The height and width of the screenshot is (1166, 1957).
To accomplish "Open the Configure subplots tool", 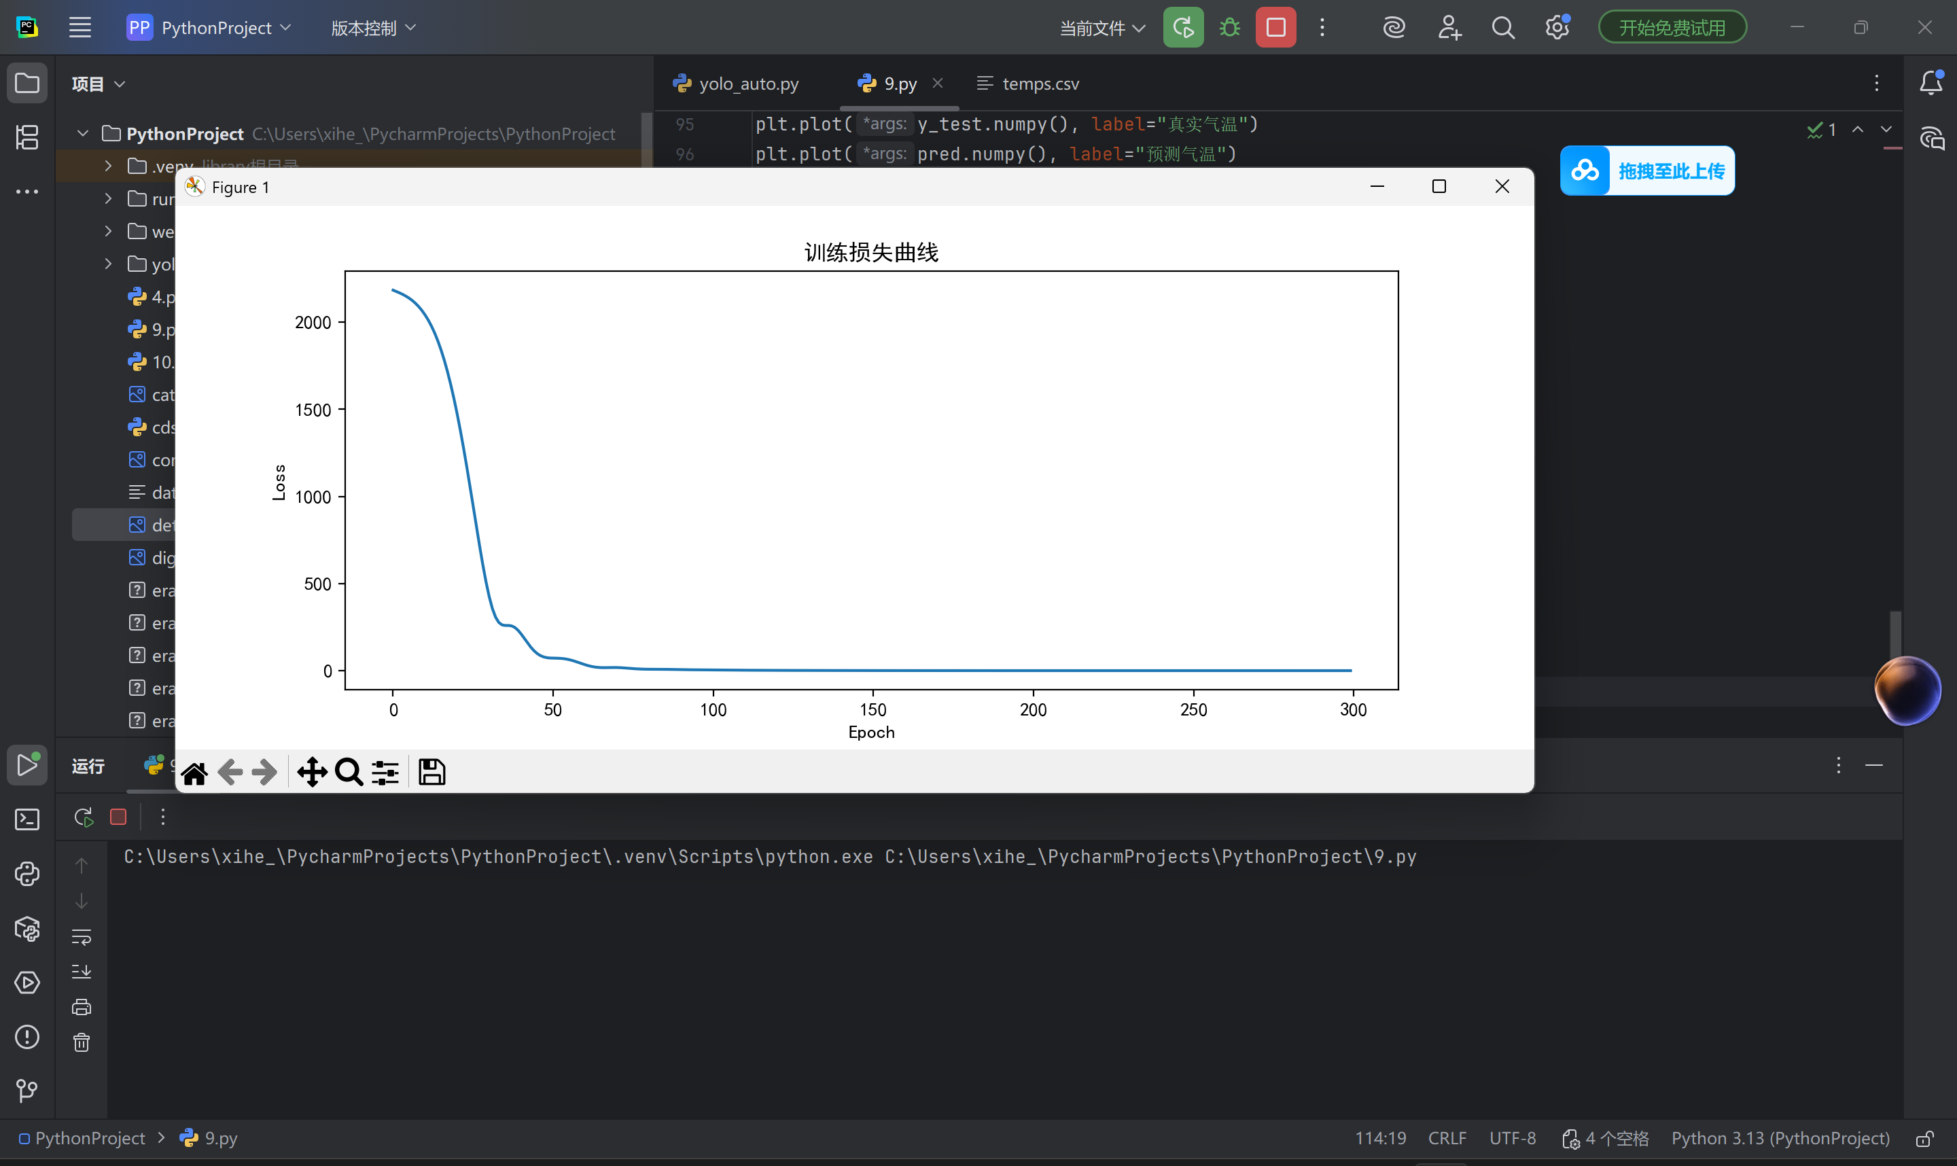I will (385, 773).
